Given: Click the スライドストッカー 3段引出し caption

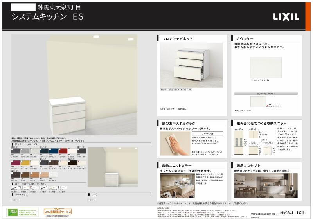Looking at the screenshot, I should [173, 109].
